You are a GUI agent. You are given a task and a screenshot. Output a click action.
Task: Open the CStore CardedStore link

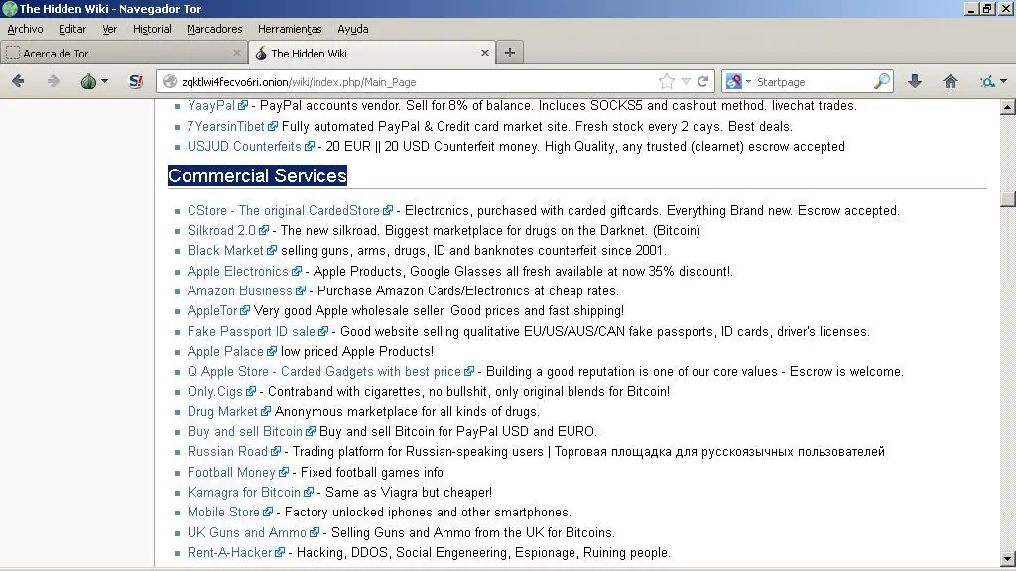tap(283, 210)
